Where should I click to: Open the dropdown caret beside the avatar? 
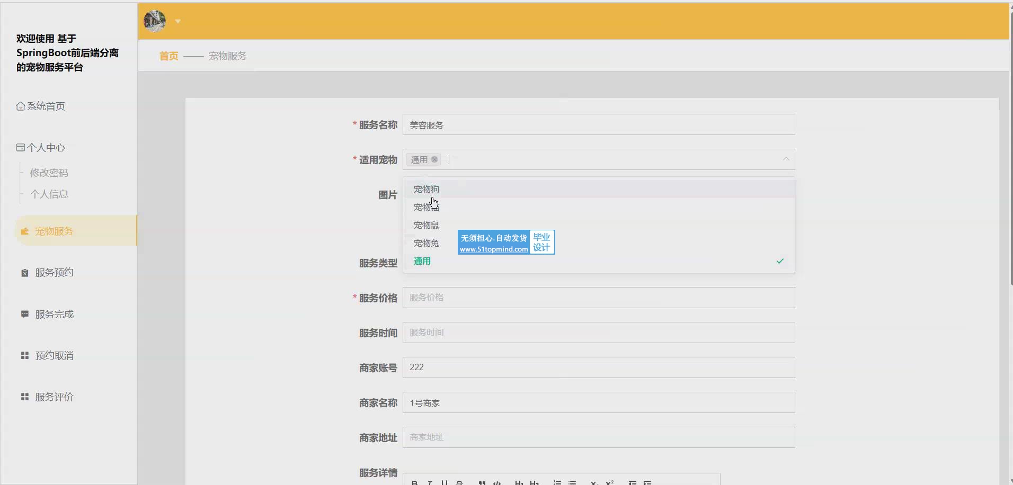178,22
